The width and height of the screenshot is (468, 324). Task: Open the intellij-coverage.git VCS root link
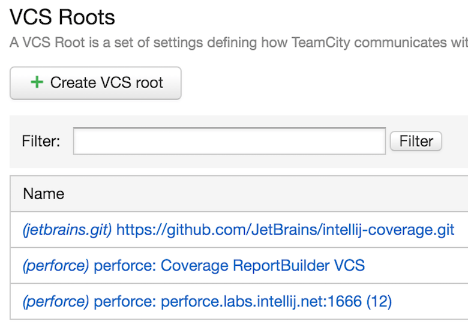(286, 229)
